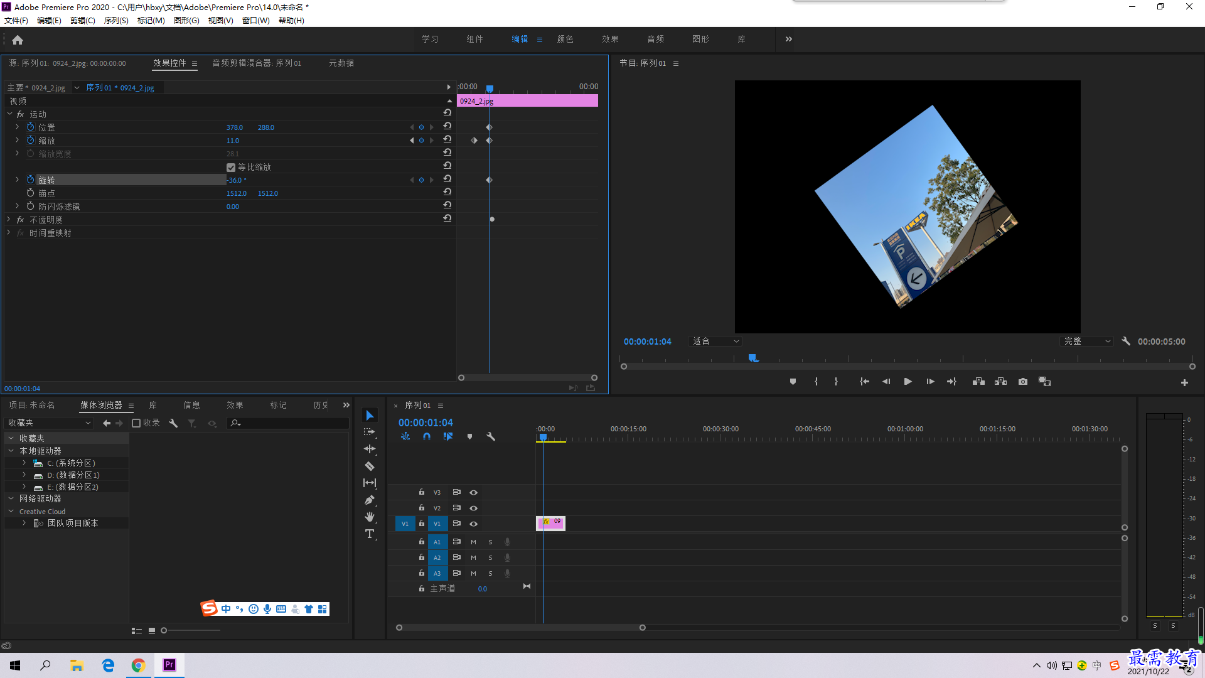Screen dimensions: 1205x678
Task: Add marker in timeline panel
Action: 469,436
